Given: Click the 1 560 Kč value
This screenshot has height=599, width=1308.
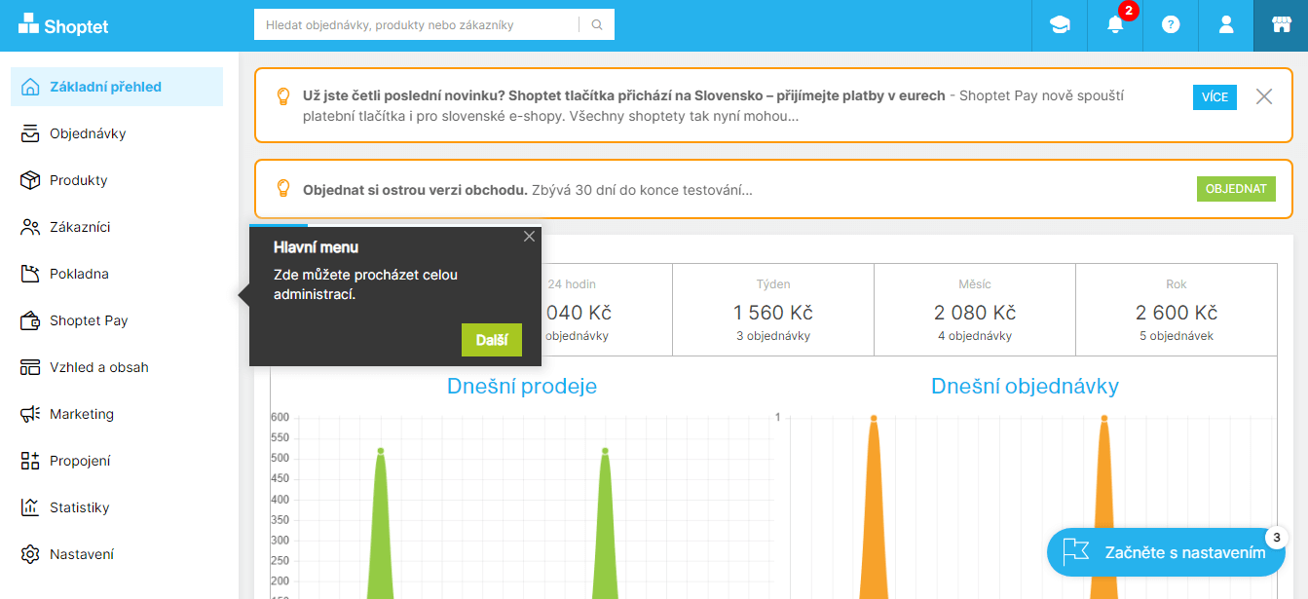Looking at the screenshot, I should [773, 313].
